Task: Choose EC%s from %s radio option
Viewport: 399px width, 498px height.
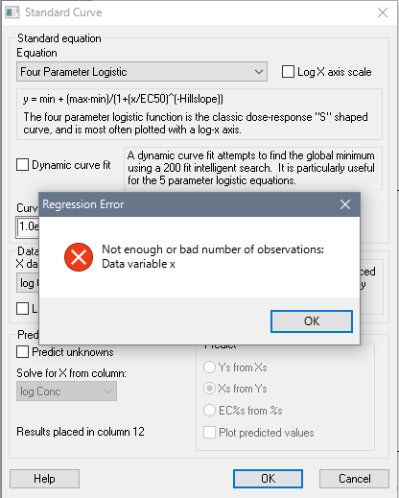Action: tap(209, 410)
